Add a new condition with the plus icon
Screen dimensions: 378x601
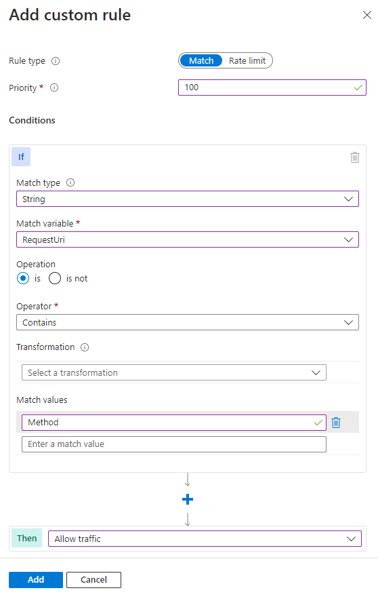pos(188,499)
